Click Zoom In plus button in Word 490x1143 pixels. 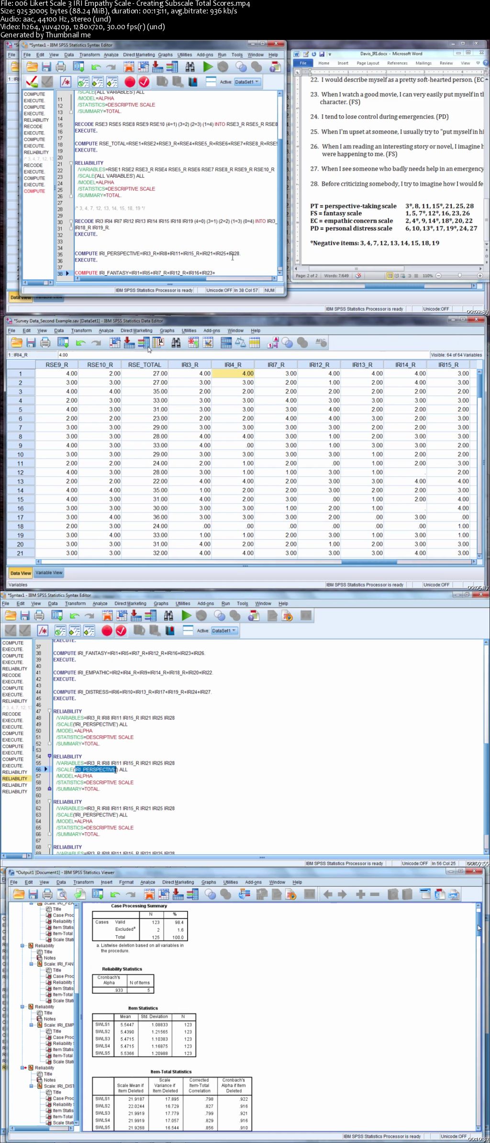(480, 276)
